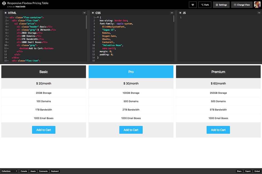Click Add to Cart under Pro plan

tap(131, 130)
